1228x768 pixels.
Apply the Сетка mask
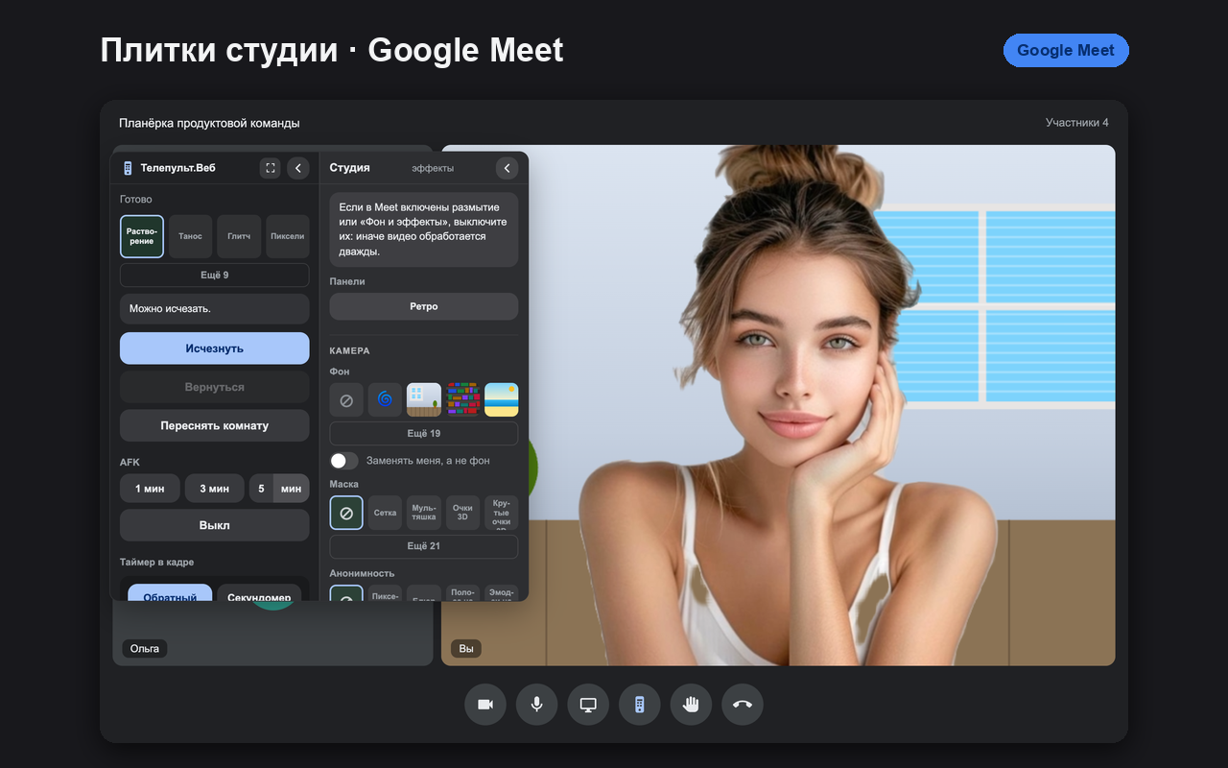[385, 513]
